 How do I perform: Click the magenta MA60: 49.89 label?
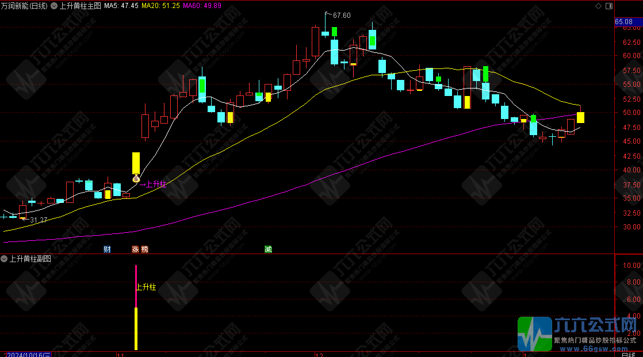201,6
